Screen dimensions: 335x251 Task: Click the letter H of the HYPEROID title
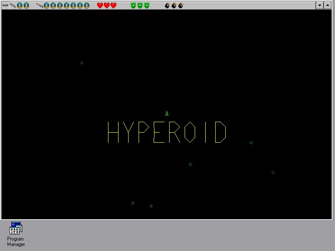click(113, 132)
